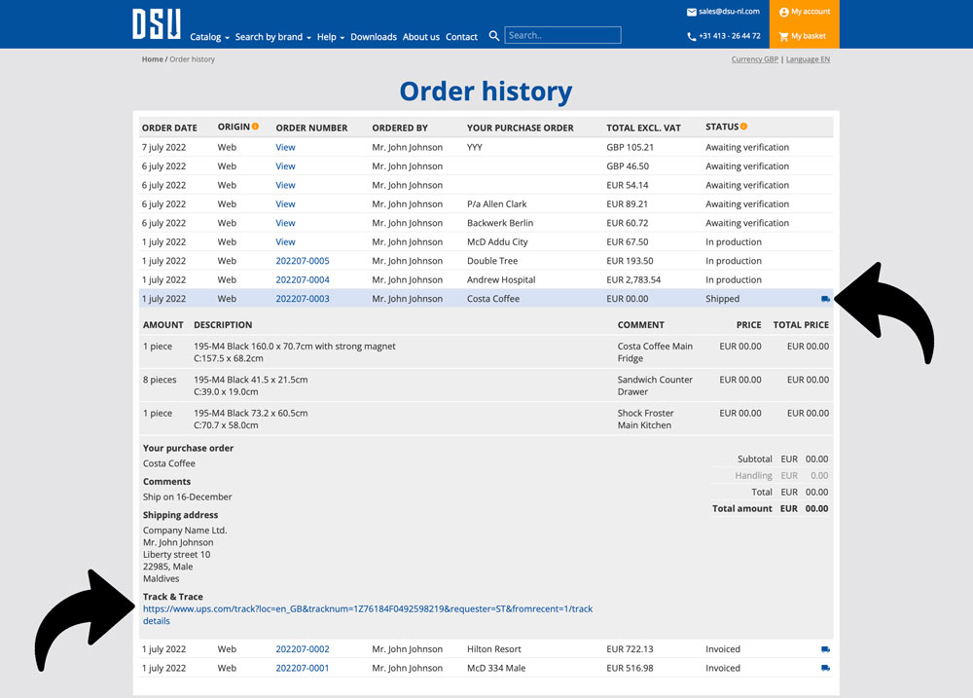Click phone number +31 413 - 26 44 72
This screenshot has width=973, height=698.
(x=730, y=36)
